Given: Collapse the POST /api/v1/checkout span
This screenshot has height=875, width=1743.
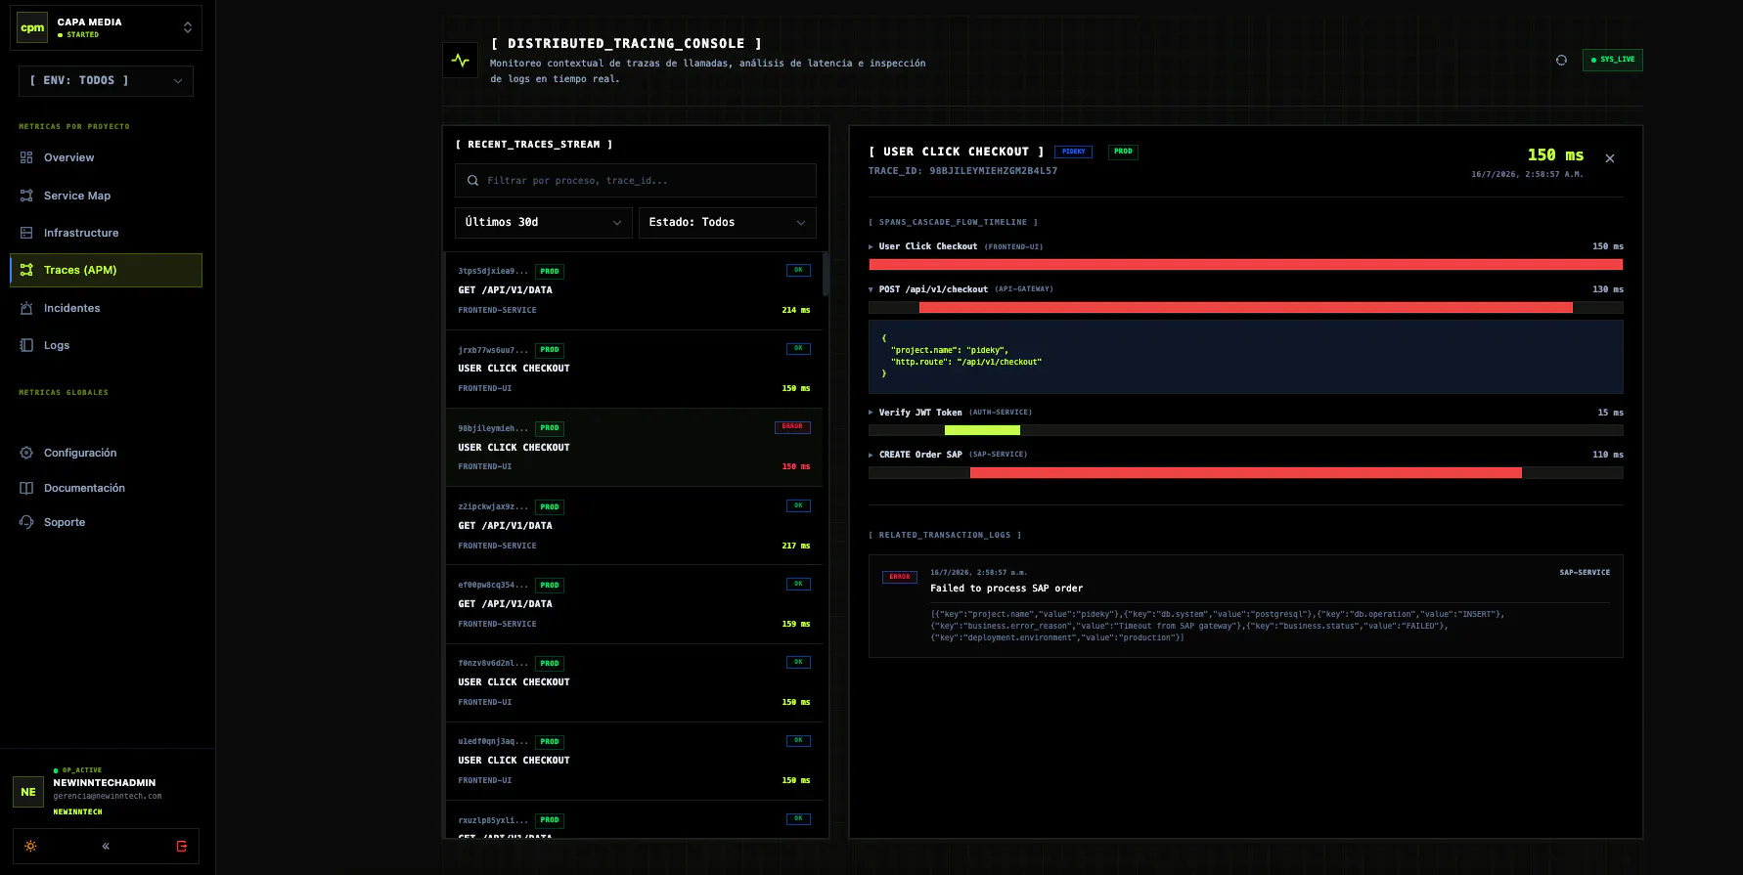Looking at the screenshot, I should click(871, 290).
